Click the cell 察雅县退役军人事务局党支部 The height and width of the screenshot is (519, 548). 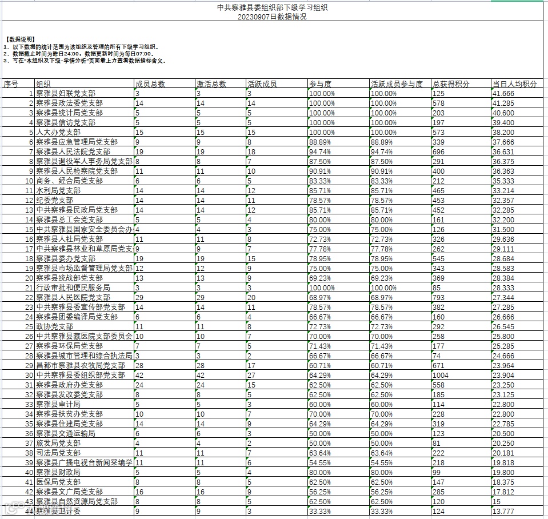[x=84, y=161]
